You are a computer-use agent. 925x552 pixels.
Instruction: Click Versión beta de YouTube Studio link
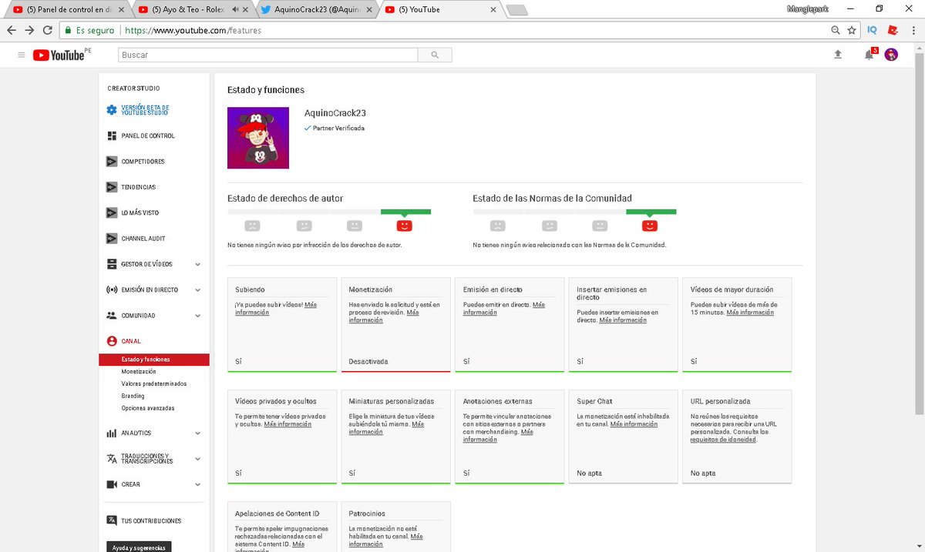[145, 111]
